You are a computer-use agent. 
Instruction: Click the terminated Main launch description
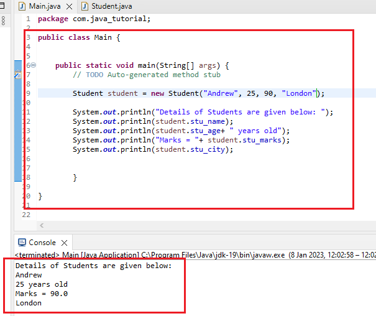pyautogui.click(x=195, y=255)
